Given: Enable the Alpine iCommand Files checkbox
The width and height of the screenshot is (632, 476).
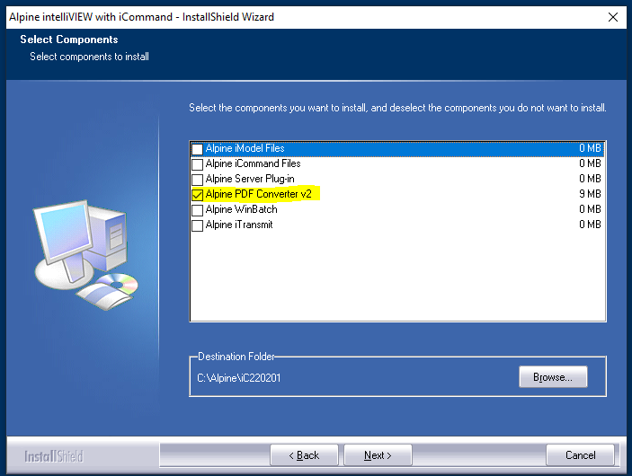Looking at the screenshot, I should coord(197,164).
